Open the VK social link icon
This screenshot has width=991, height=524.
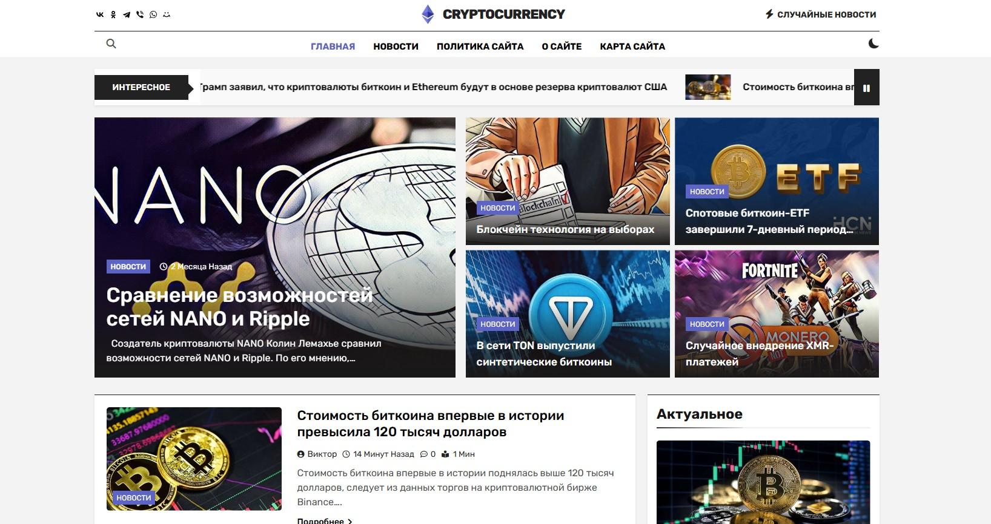click(x=100, y=15)
